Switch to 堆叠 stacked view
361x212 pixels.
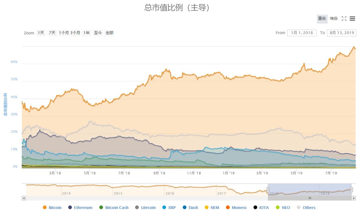point(334,19)
